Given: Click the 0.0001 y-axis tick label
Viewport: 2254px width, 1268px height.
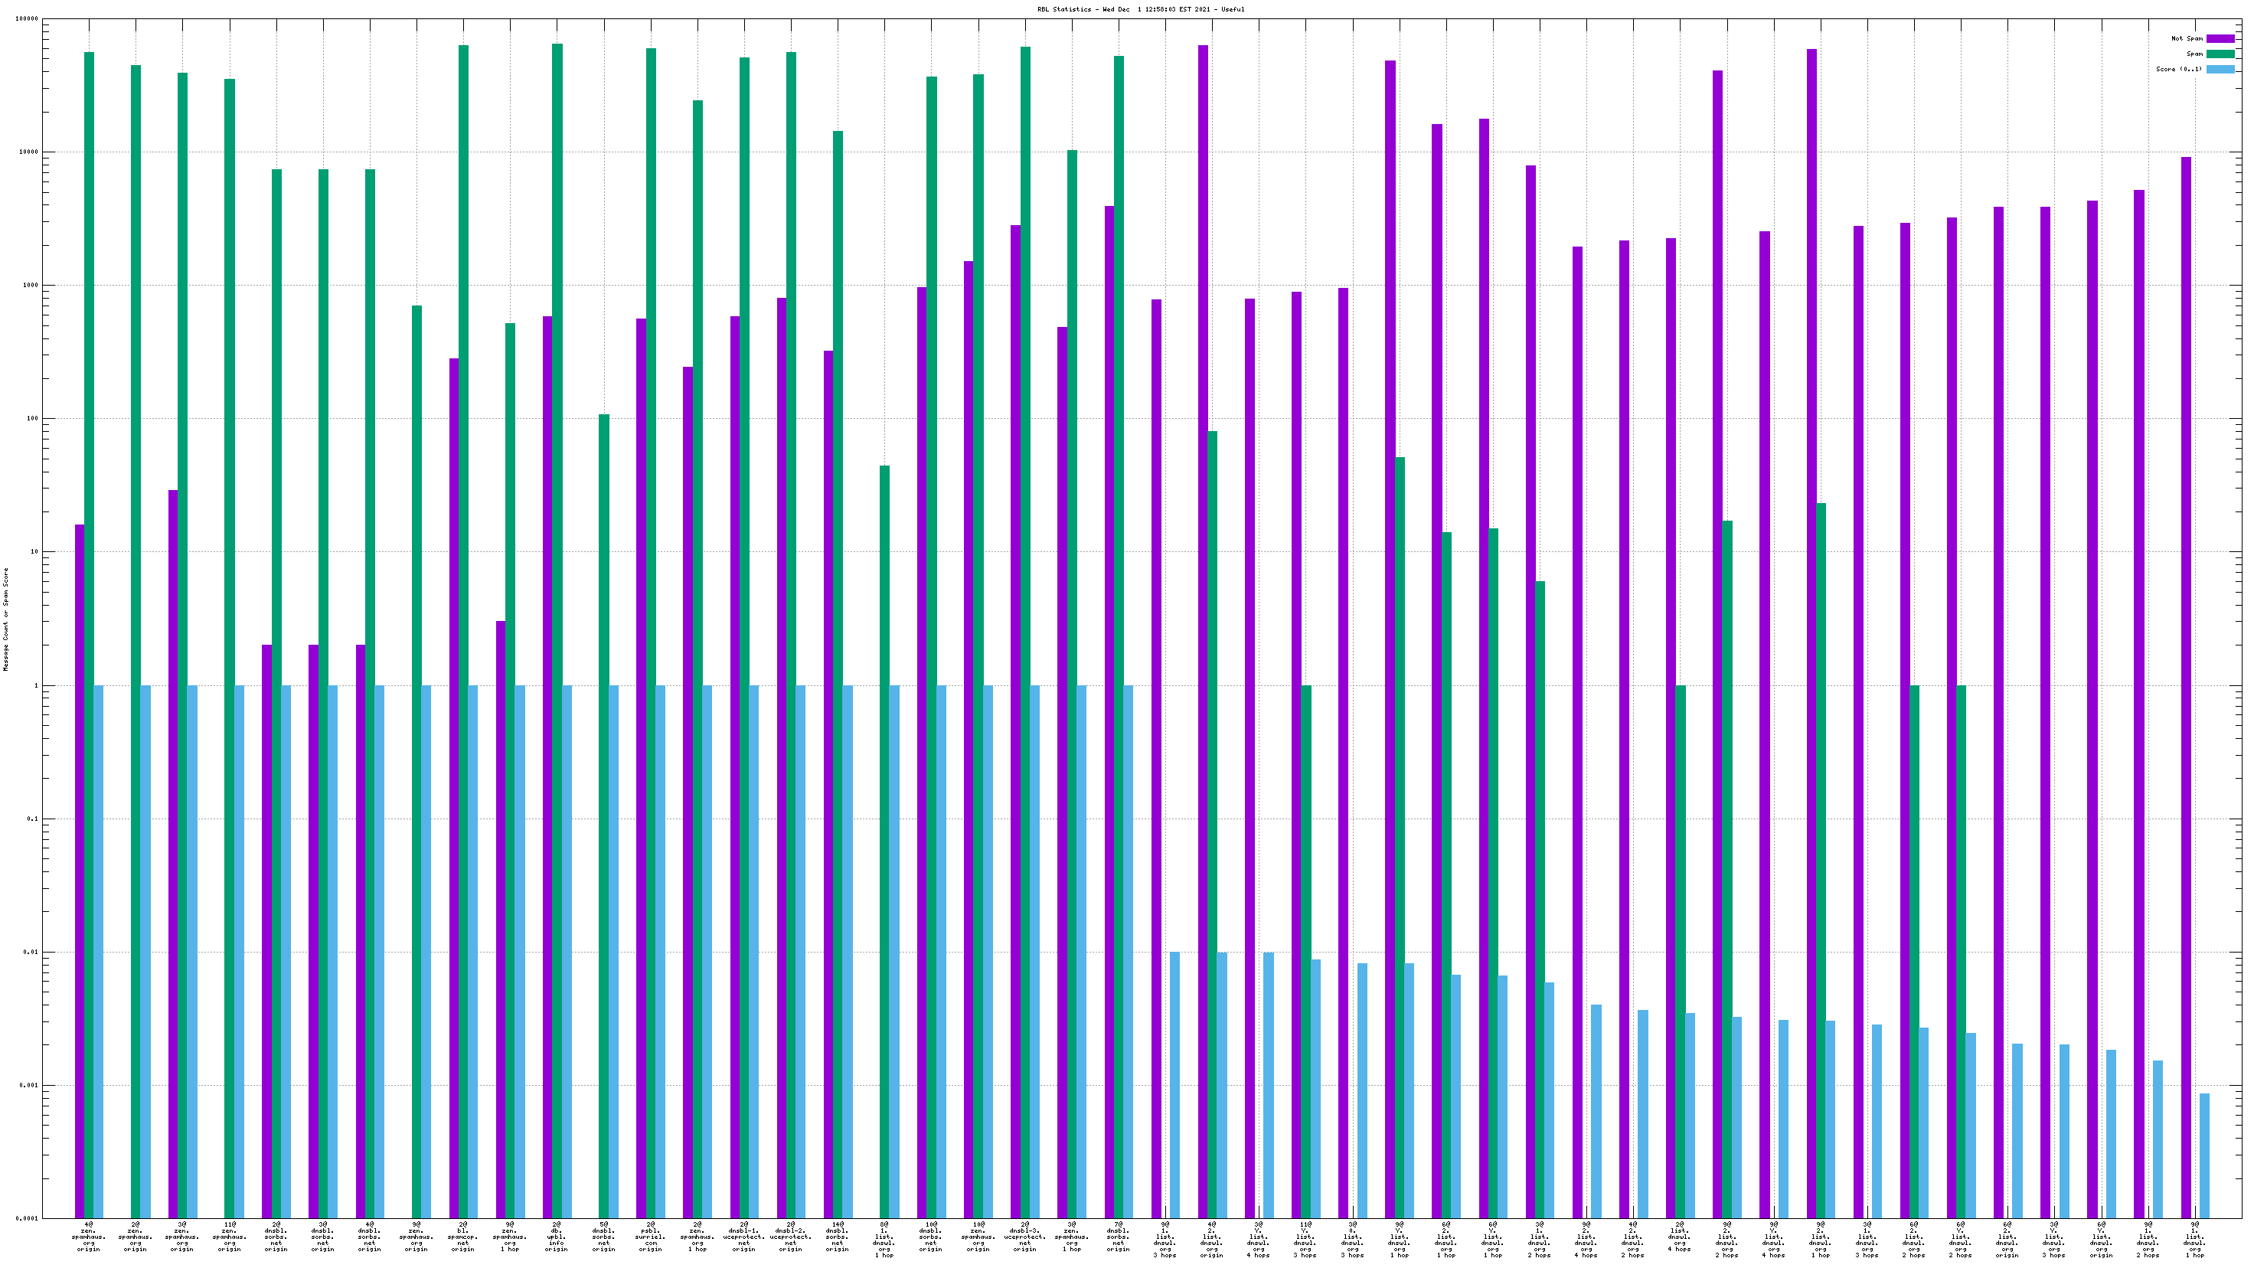Looking at the screenshot, I should coord(28,1218).
